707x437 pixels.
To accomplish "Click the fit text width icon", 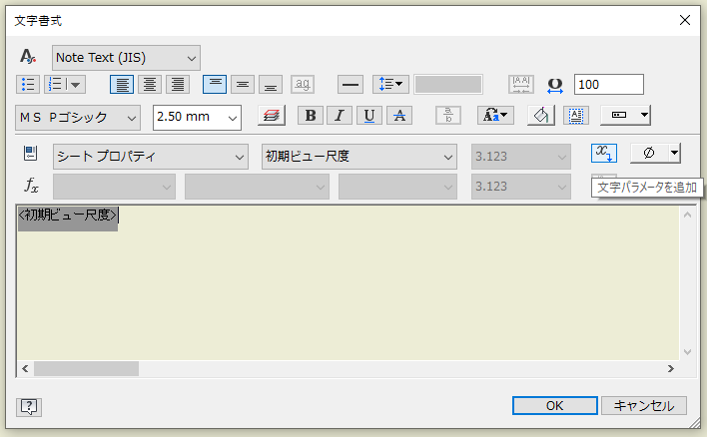I will [x=521, y=84].
